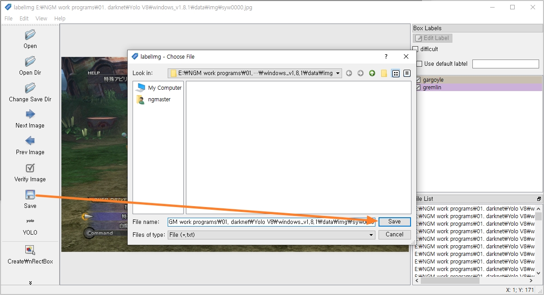Select ngmaster folder in sidebar
Image resolution: width=544 pixels, height=295 pixels.
coord(153,100)
